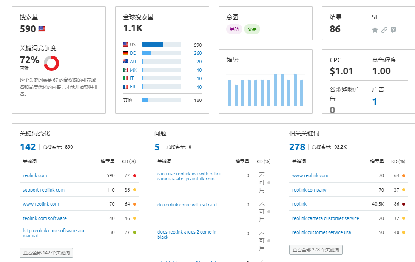Open the support reolink com keyword link
This screenshot has width=415, height=262.
[44, 190]
